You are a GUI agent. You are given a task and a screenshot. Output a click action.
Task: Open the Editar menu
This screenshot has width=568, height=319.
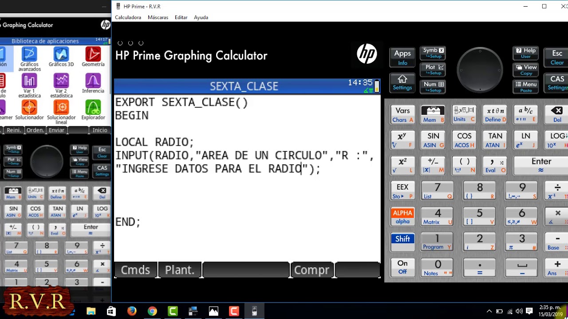[181, 17]
